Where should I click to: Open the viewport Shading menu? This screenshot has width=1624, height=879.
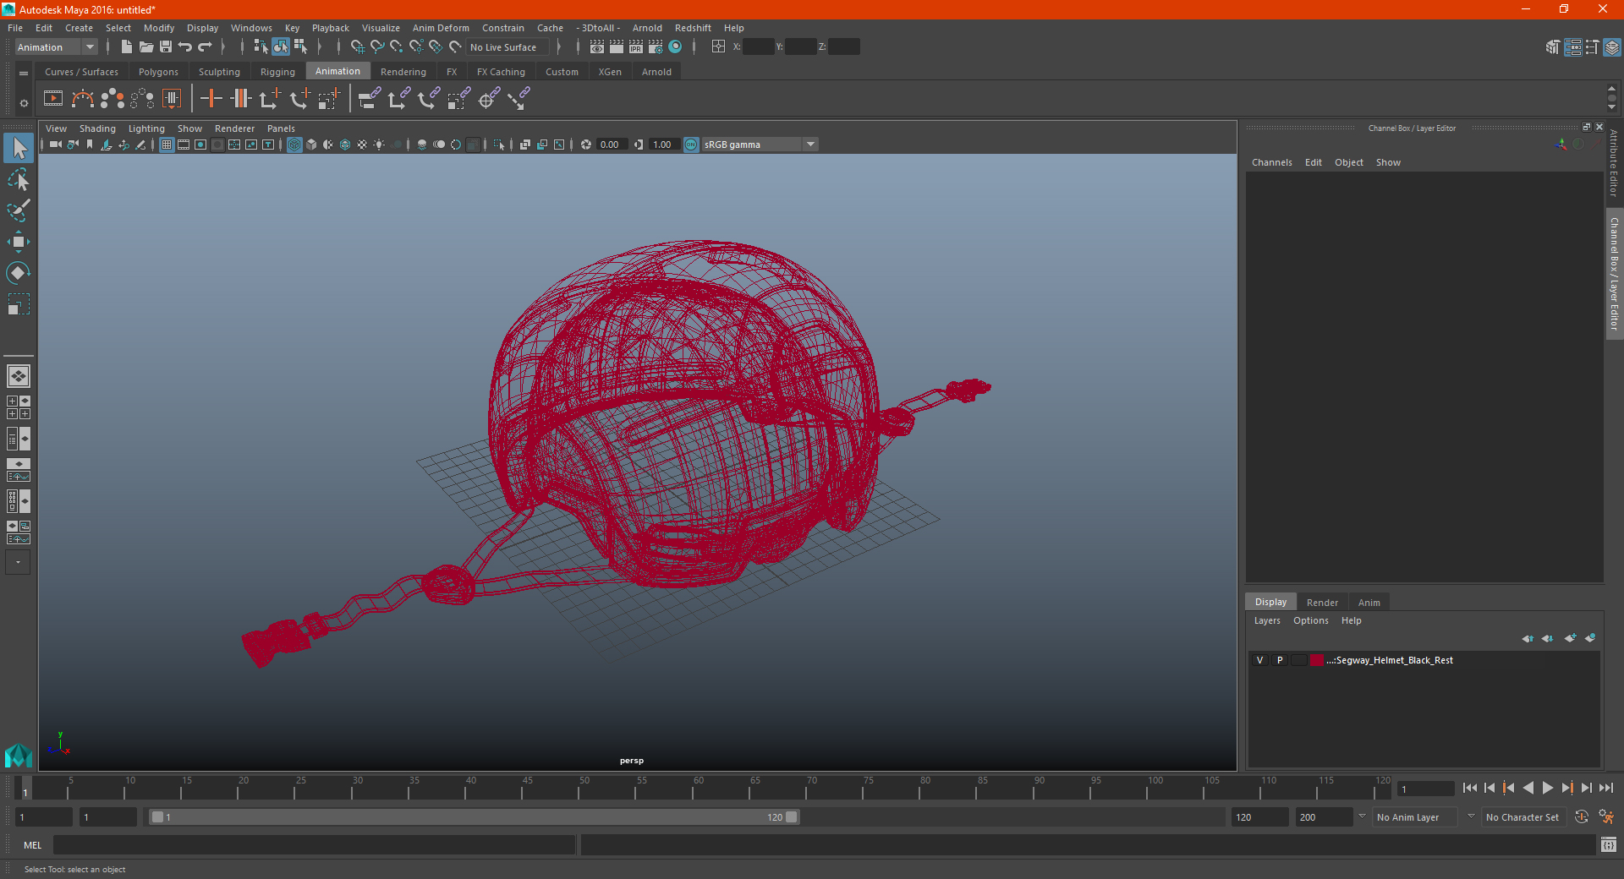coord(97,128)
